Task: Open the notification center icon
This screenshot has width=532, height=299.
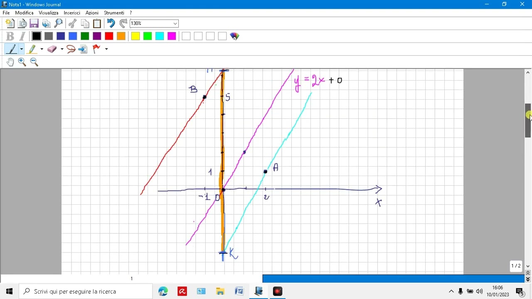Action: click(520, 292)
